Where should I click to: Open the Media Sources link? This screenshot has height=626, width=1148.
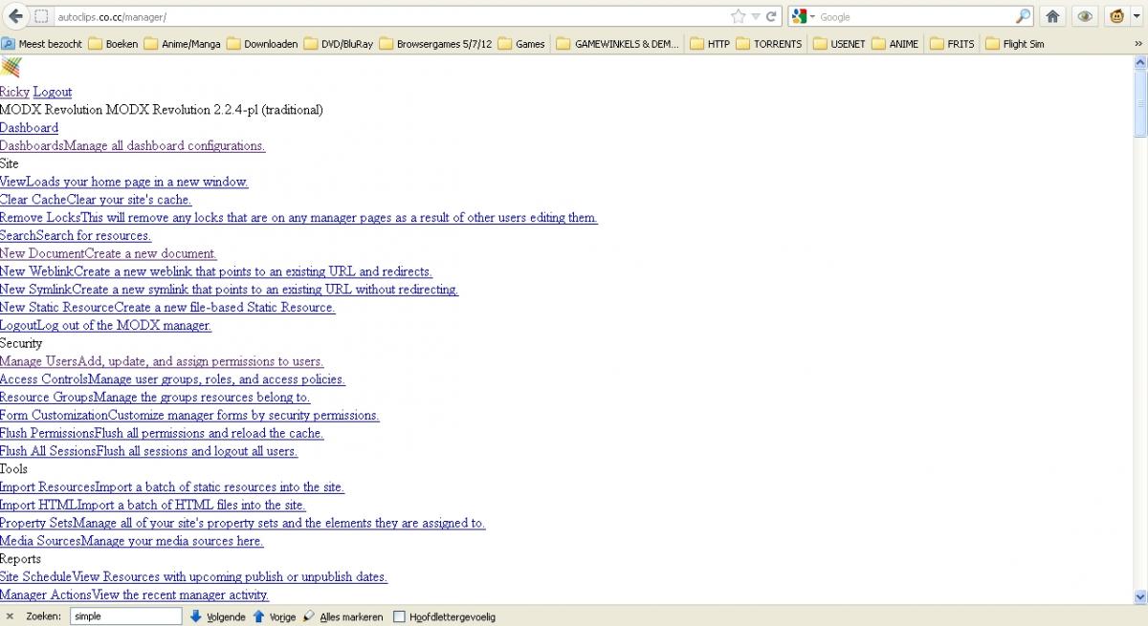[132, 541]
